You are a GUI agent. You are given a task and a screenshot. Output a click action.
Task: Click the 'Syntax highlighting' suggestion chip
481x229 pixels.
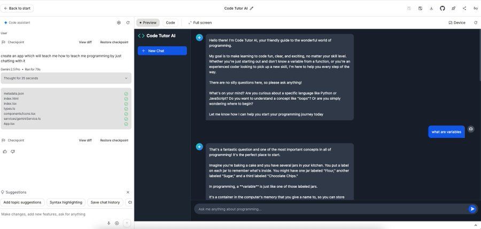tap(66, 202)
